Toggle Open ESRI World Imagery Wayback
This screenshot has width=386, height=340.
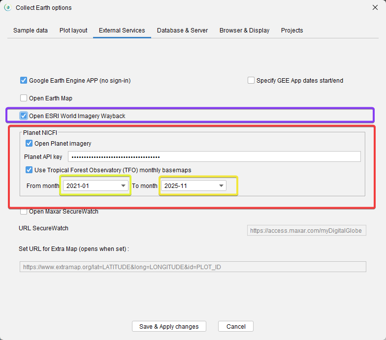24,116
